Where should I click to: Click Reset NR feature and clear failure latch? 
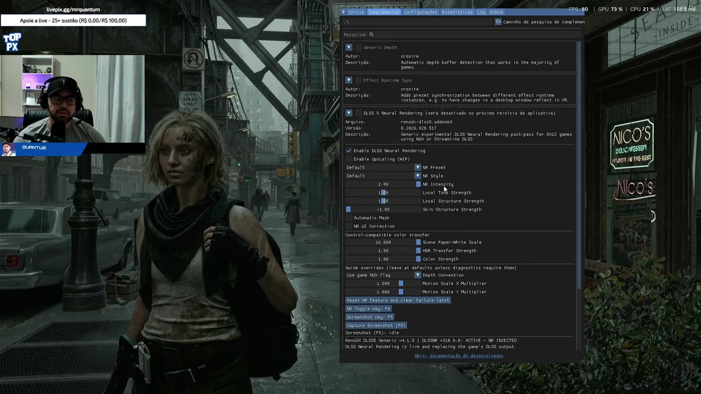pos(398,300)
